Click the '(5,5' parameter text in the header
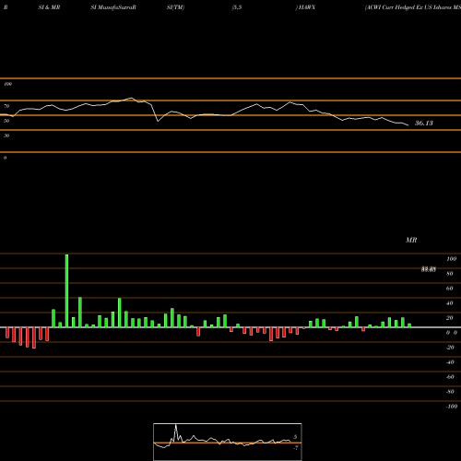This screenshot has width=461, height=461. click(237, 7)
